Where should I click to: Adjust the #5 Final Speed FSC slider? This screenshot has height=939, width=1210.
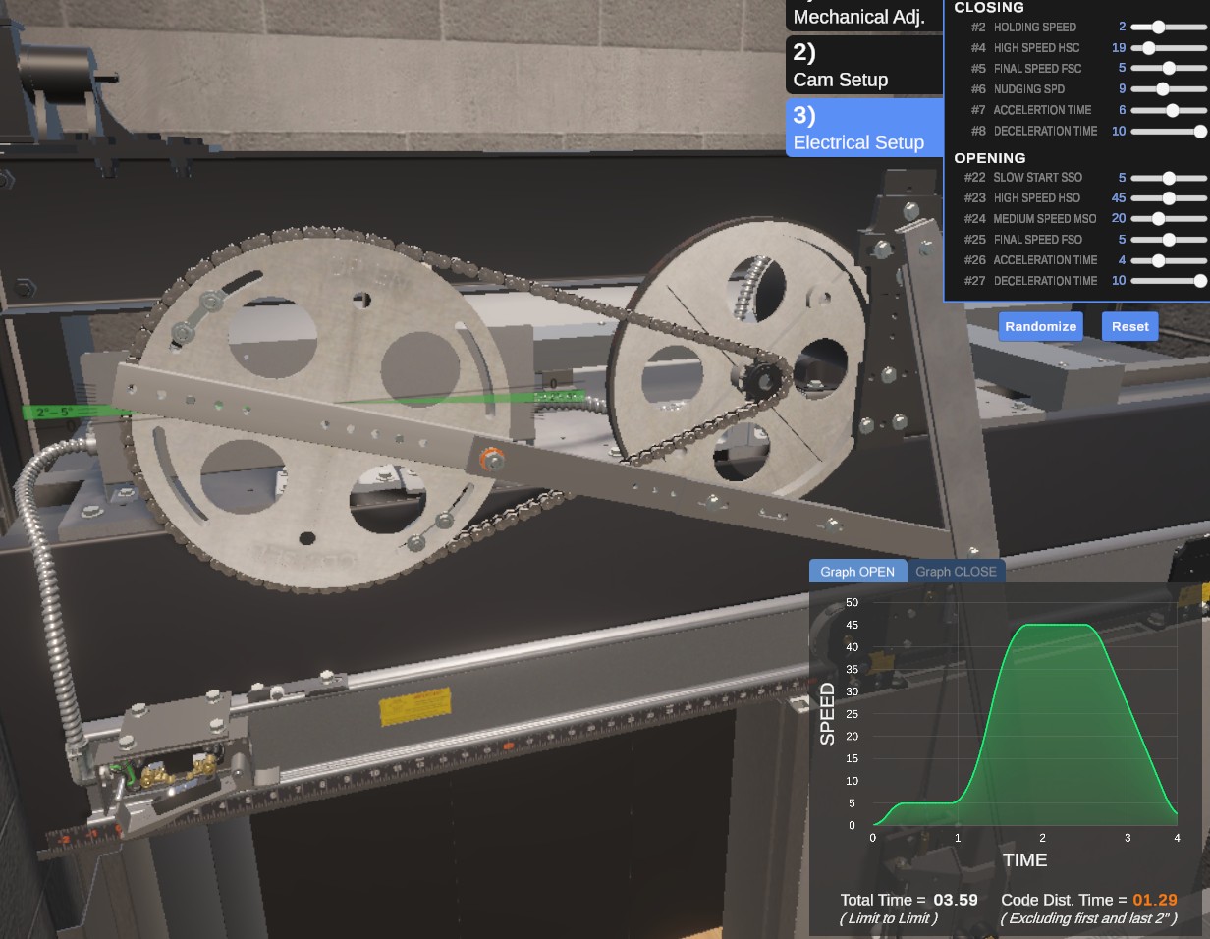tap(1168, 69)
